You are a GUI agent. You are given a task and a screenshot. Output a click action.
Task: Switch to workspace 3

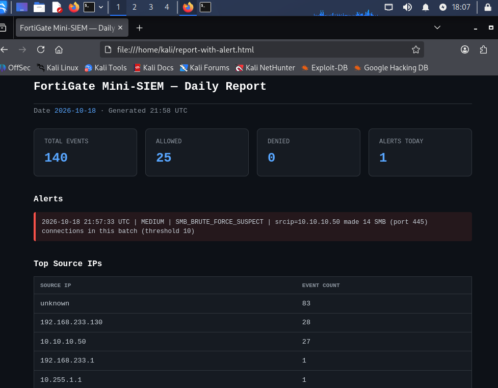[151, 7]
